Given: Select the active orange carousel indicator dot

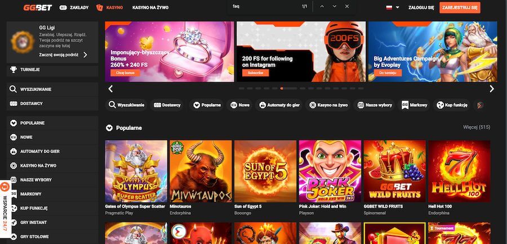Looking at the screenshot, I should 282,88.
